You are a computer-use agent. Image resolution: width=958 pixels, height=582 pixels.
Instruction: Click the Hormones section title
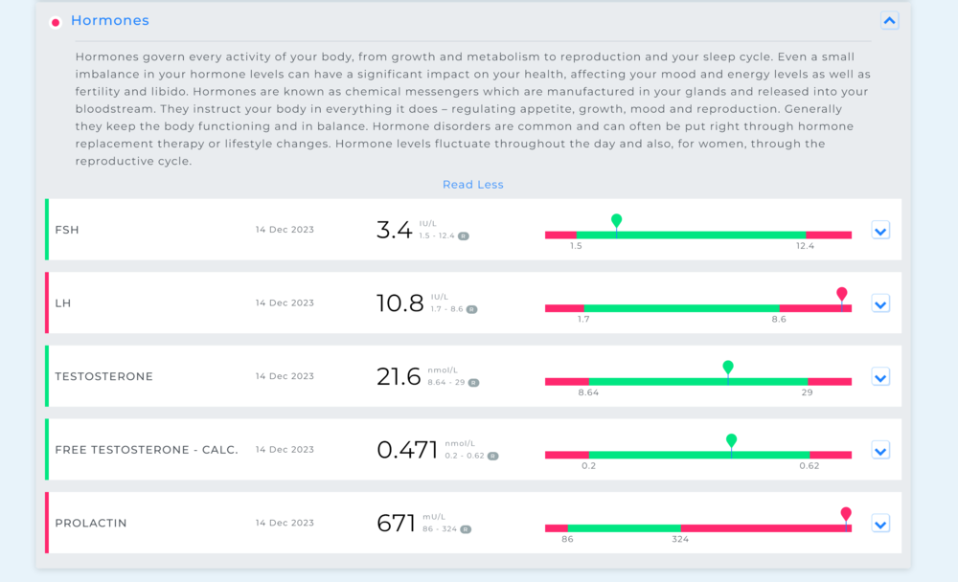point(109,20)
